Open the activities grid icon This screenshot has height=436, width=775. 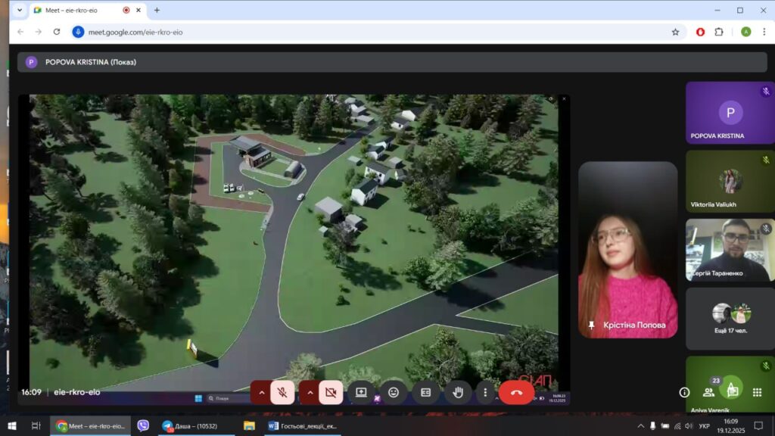coord(757,392)
